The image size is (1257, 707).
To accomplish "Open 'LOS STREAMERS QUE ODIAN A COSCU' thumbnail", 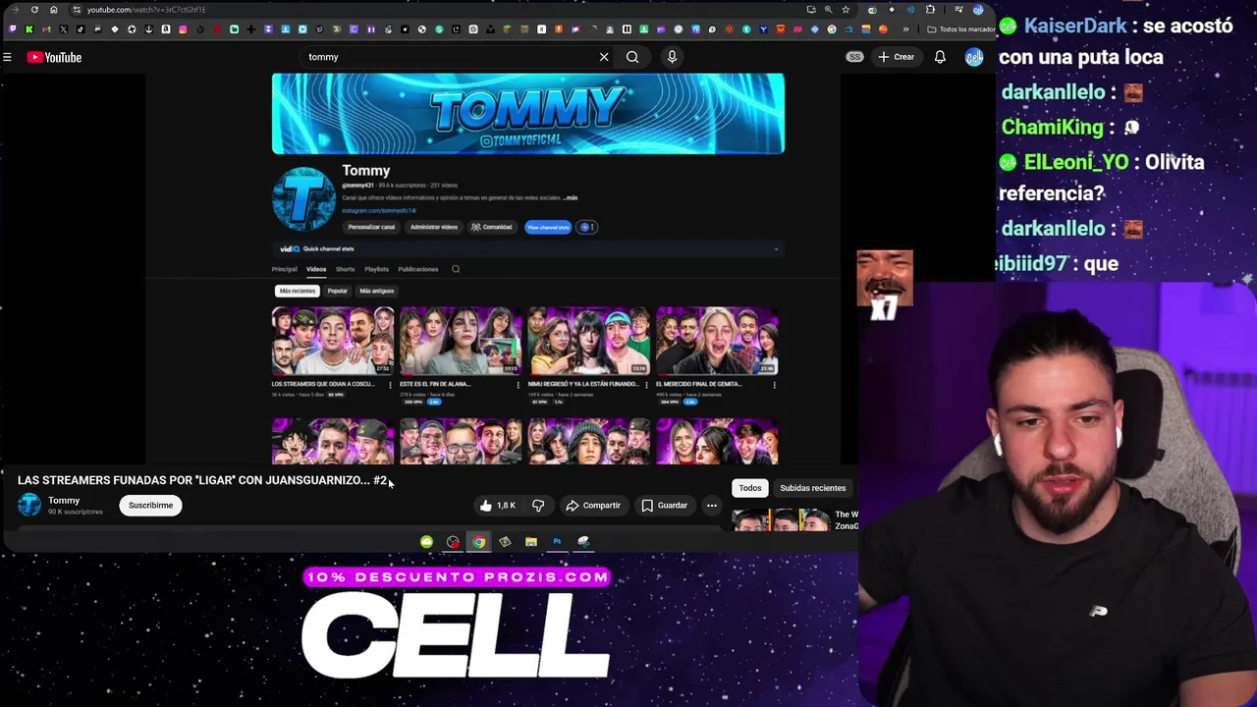I will point(333,341).
